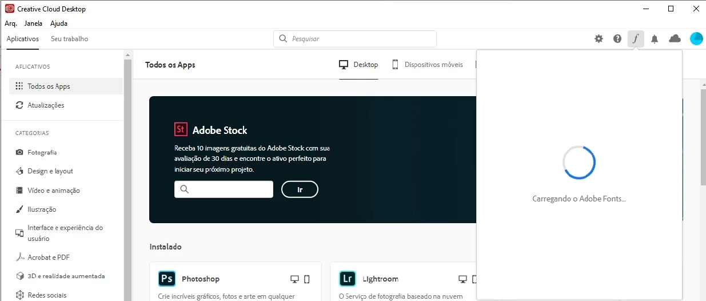
Task: Minimize the Creative Cloud Desktop window
Action: [x=645, y=9]
